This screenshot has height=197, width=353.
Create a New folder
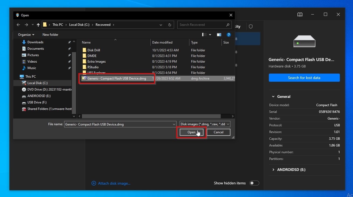click(x=50, y=35)
